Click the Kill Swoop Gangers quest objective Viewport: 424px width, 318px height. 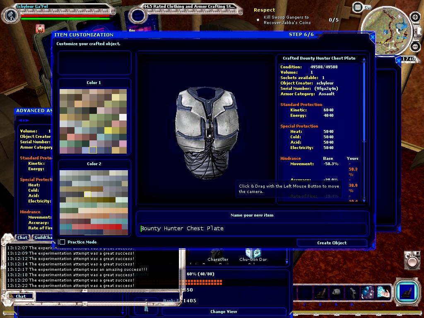287,20
